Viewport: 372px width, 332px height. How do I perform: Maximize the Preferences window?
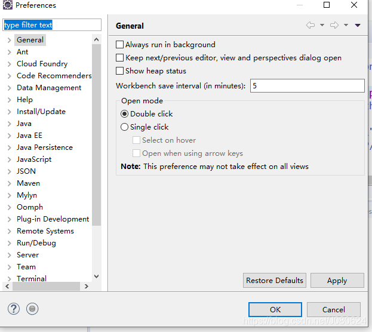pos(327,5)
